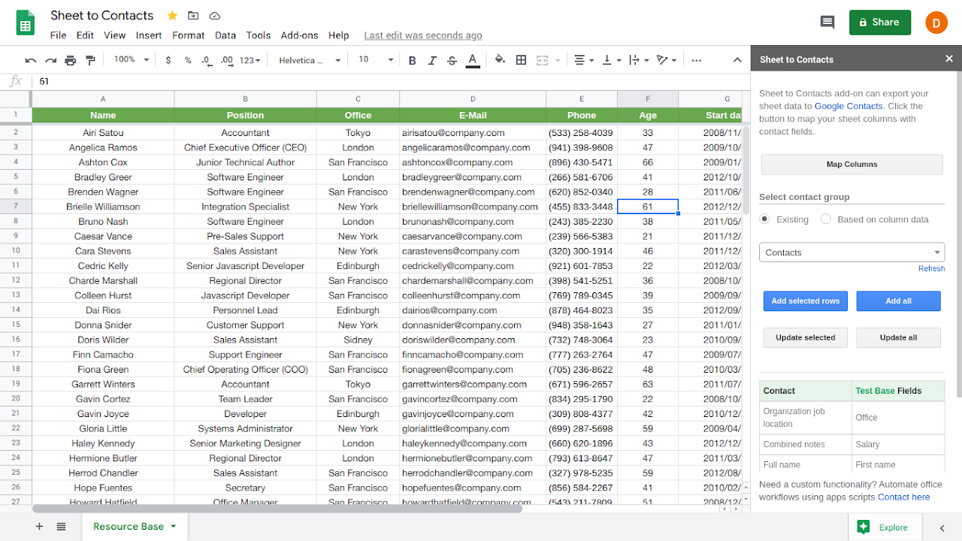This screenshot has height=541, width=962.
Task: Select Based on column data radio option
Action: tap(826, 219)
